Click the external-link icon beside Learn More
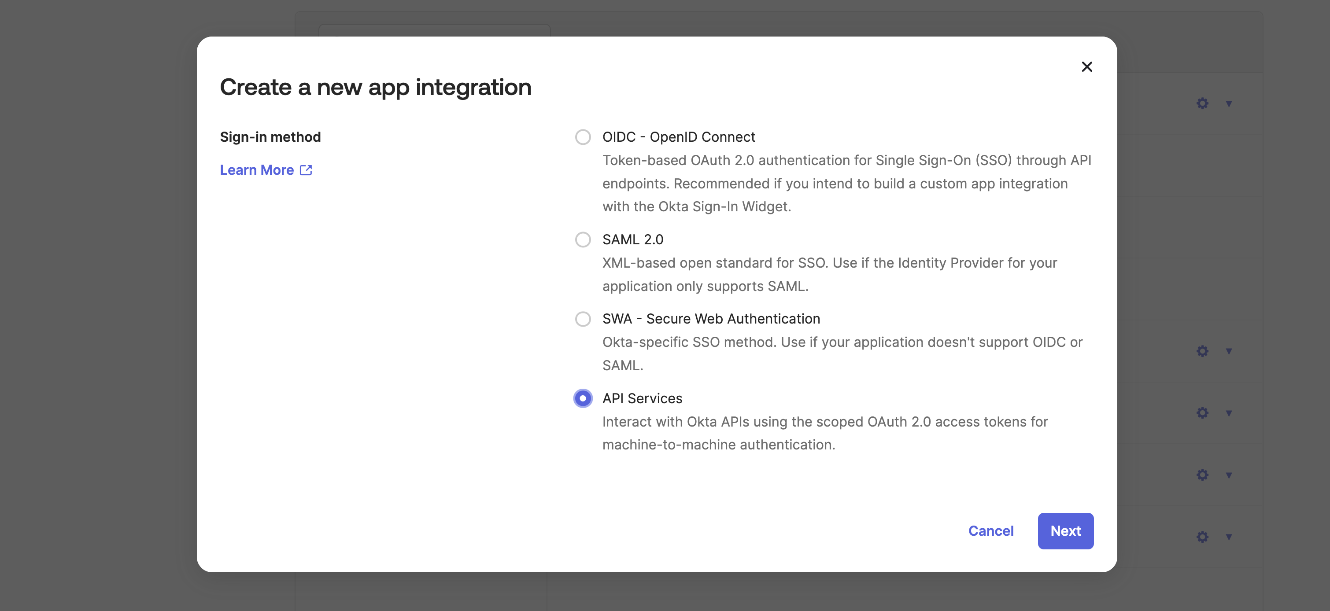Viewport: 1330px width, 611px height. (306, 170)
